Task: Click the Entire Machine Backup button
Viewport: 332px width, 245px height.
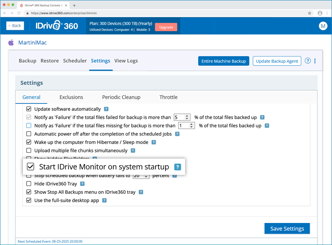Action: [x=223, y=61]
